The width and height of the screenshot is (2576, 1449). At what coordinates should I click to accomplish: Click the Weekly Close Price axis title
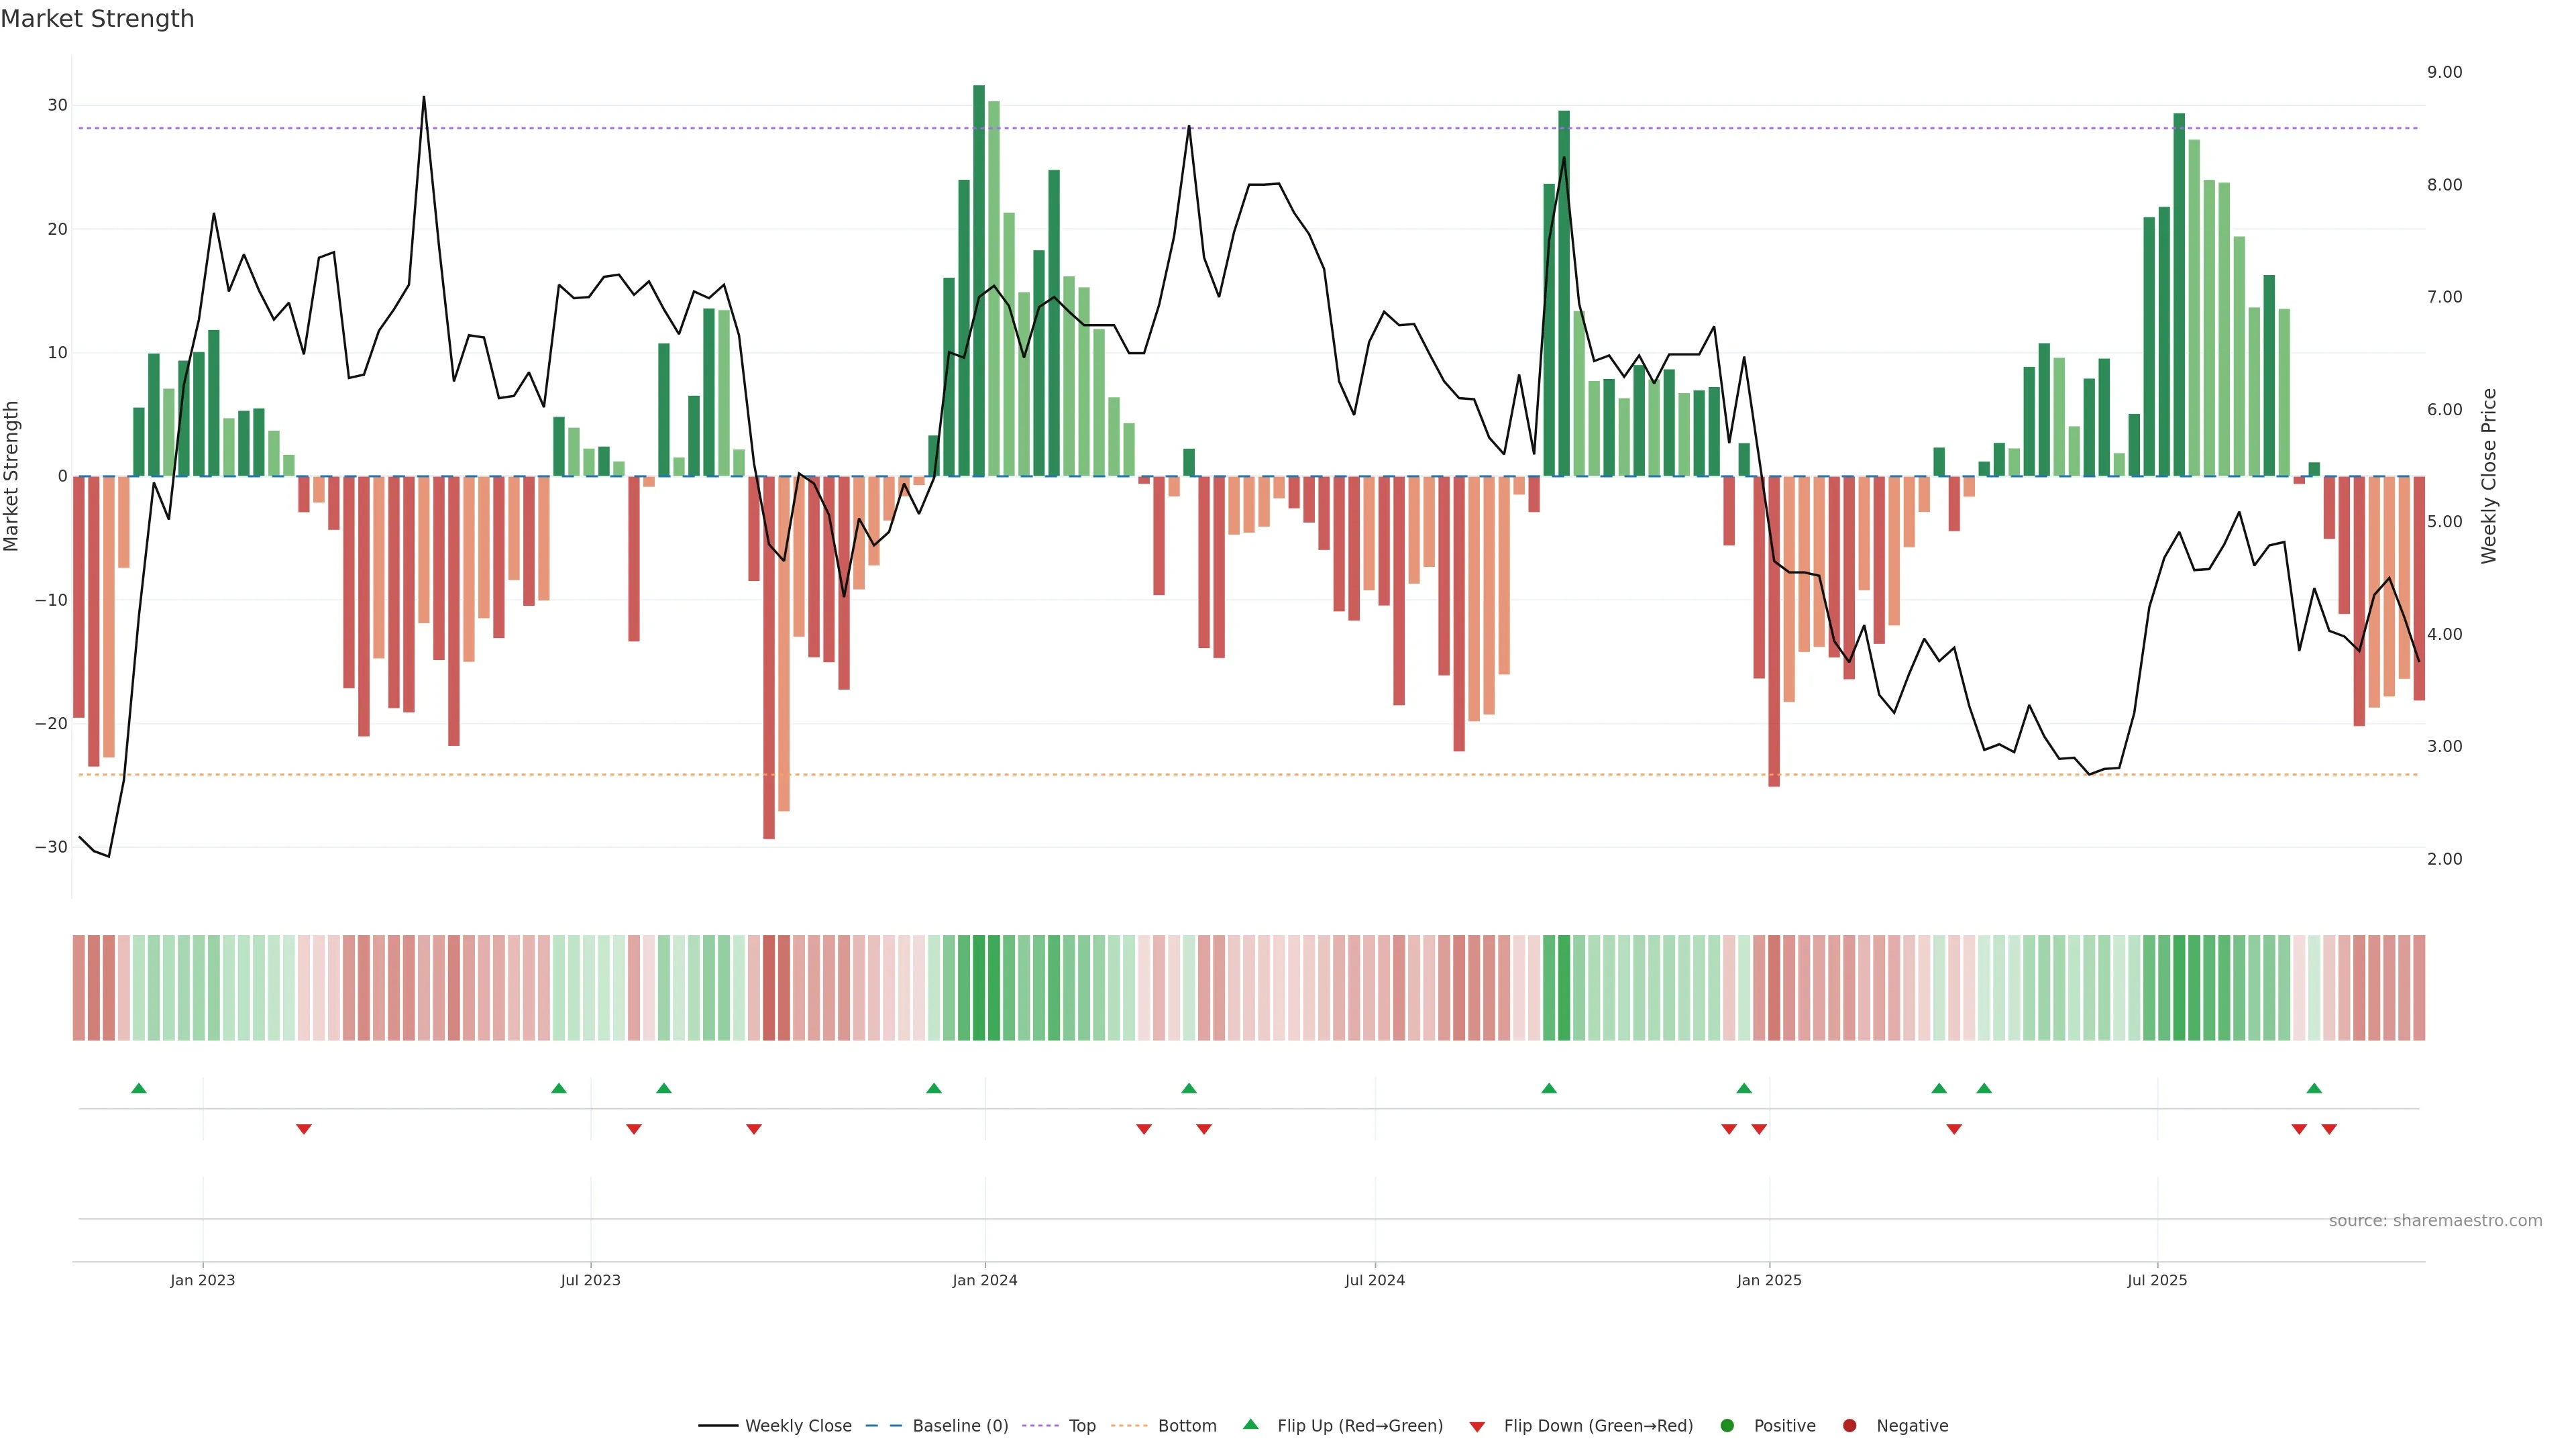2489,476
